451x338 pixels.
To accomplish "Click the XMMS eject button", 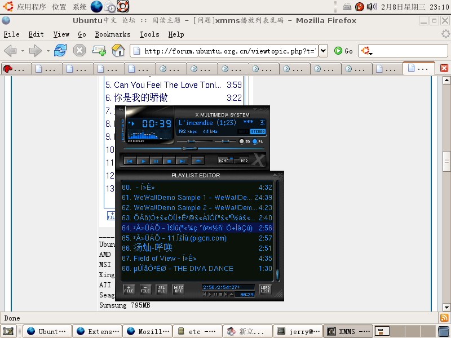I will pyautogui.click(x=198, y=161).
